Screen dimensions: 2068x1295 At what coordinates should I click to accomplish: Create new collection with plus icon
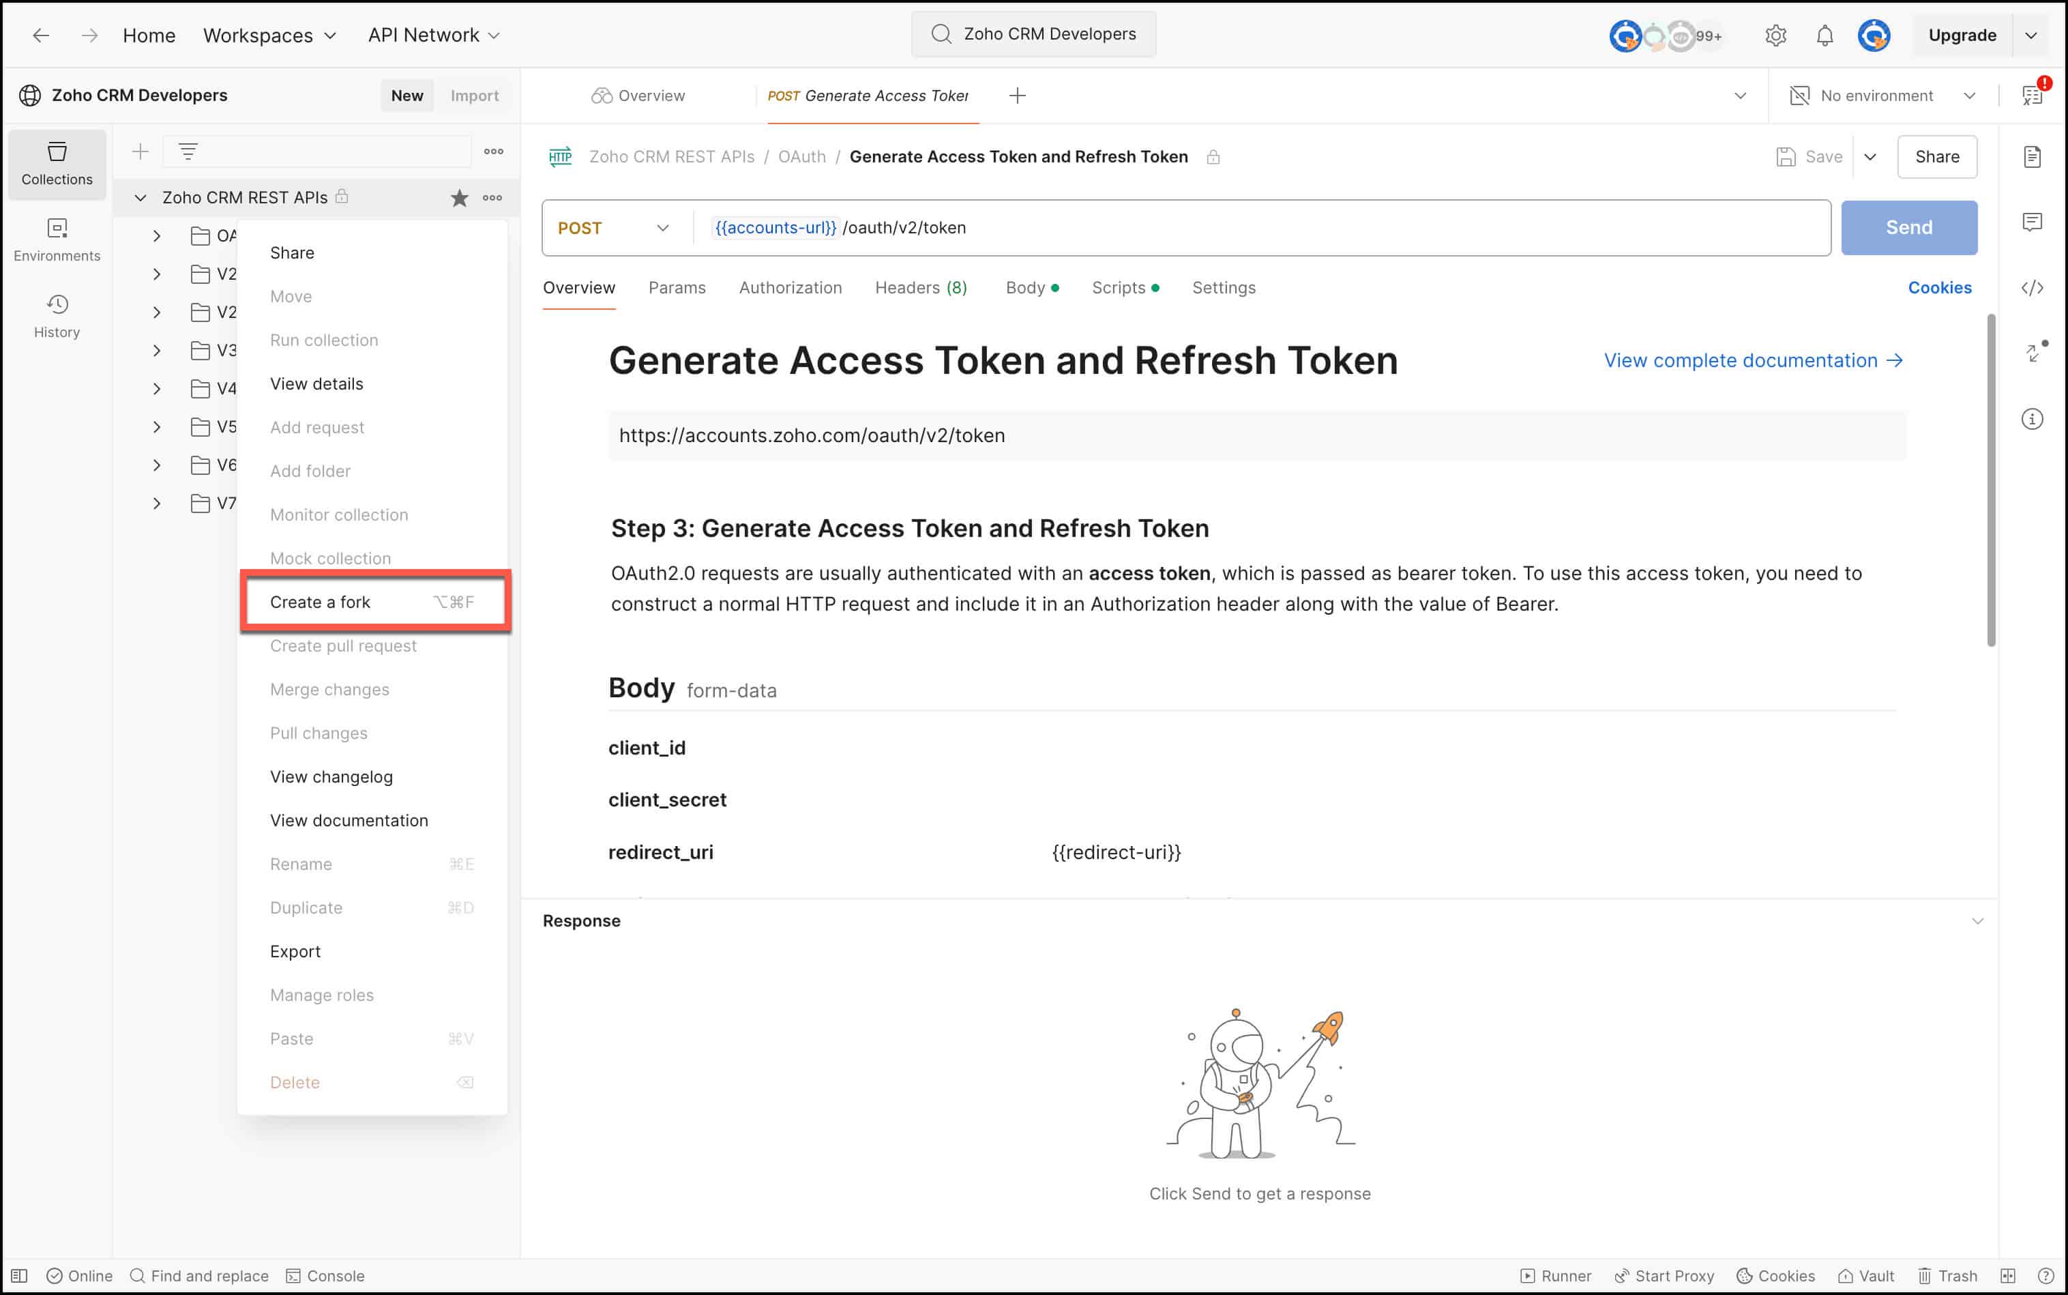point(141,151)
